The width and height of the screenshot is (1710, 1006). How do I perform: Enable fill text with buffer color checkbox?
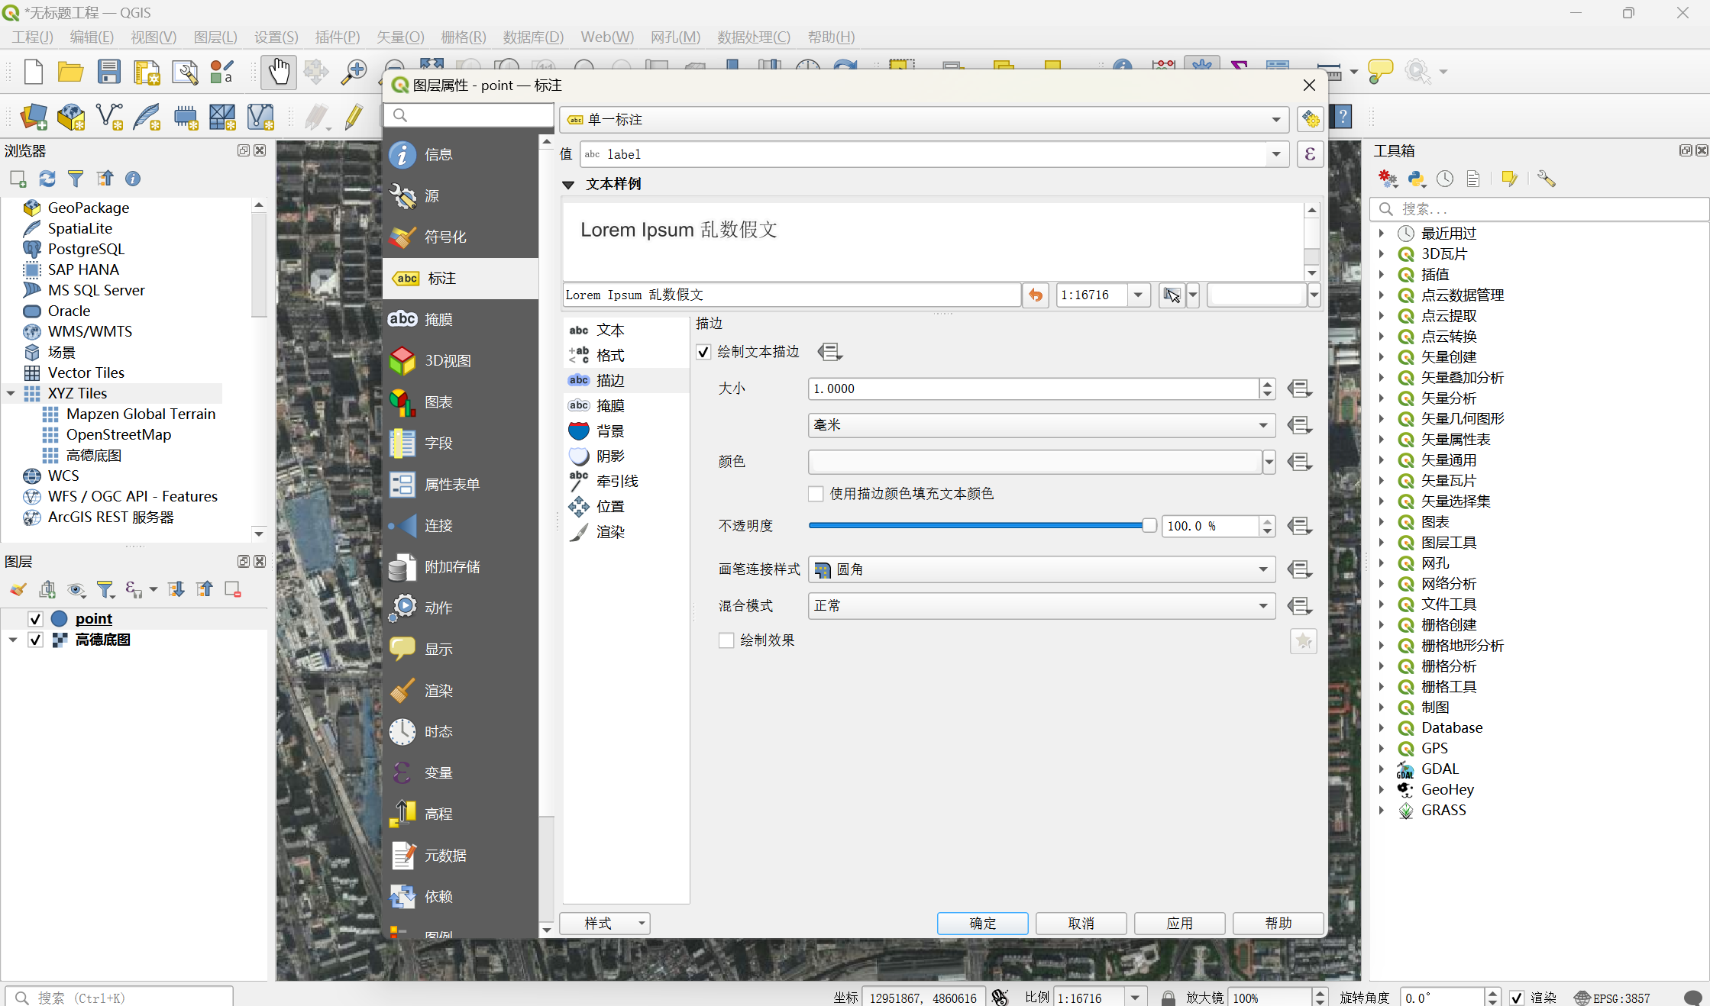[x=816, y=494]
